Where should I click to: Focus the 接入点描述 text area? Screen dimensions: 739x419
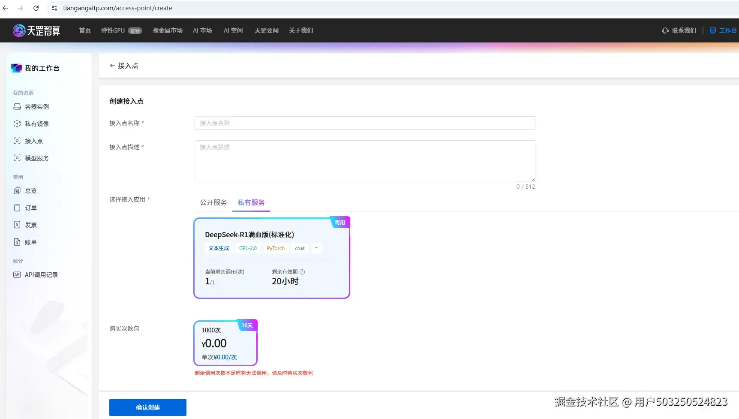coord(365,161)
